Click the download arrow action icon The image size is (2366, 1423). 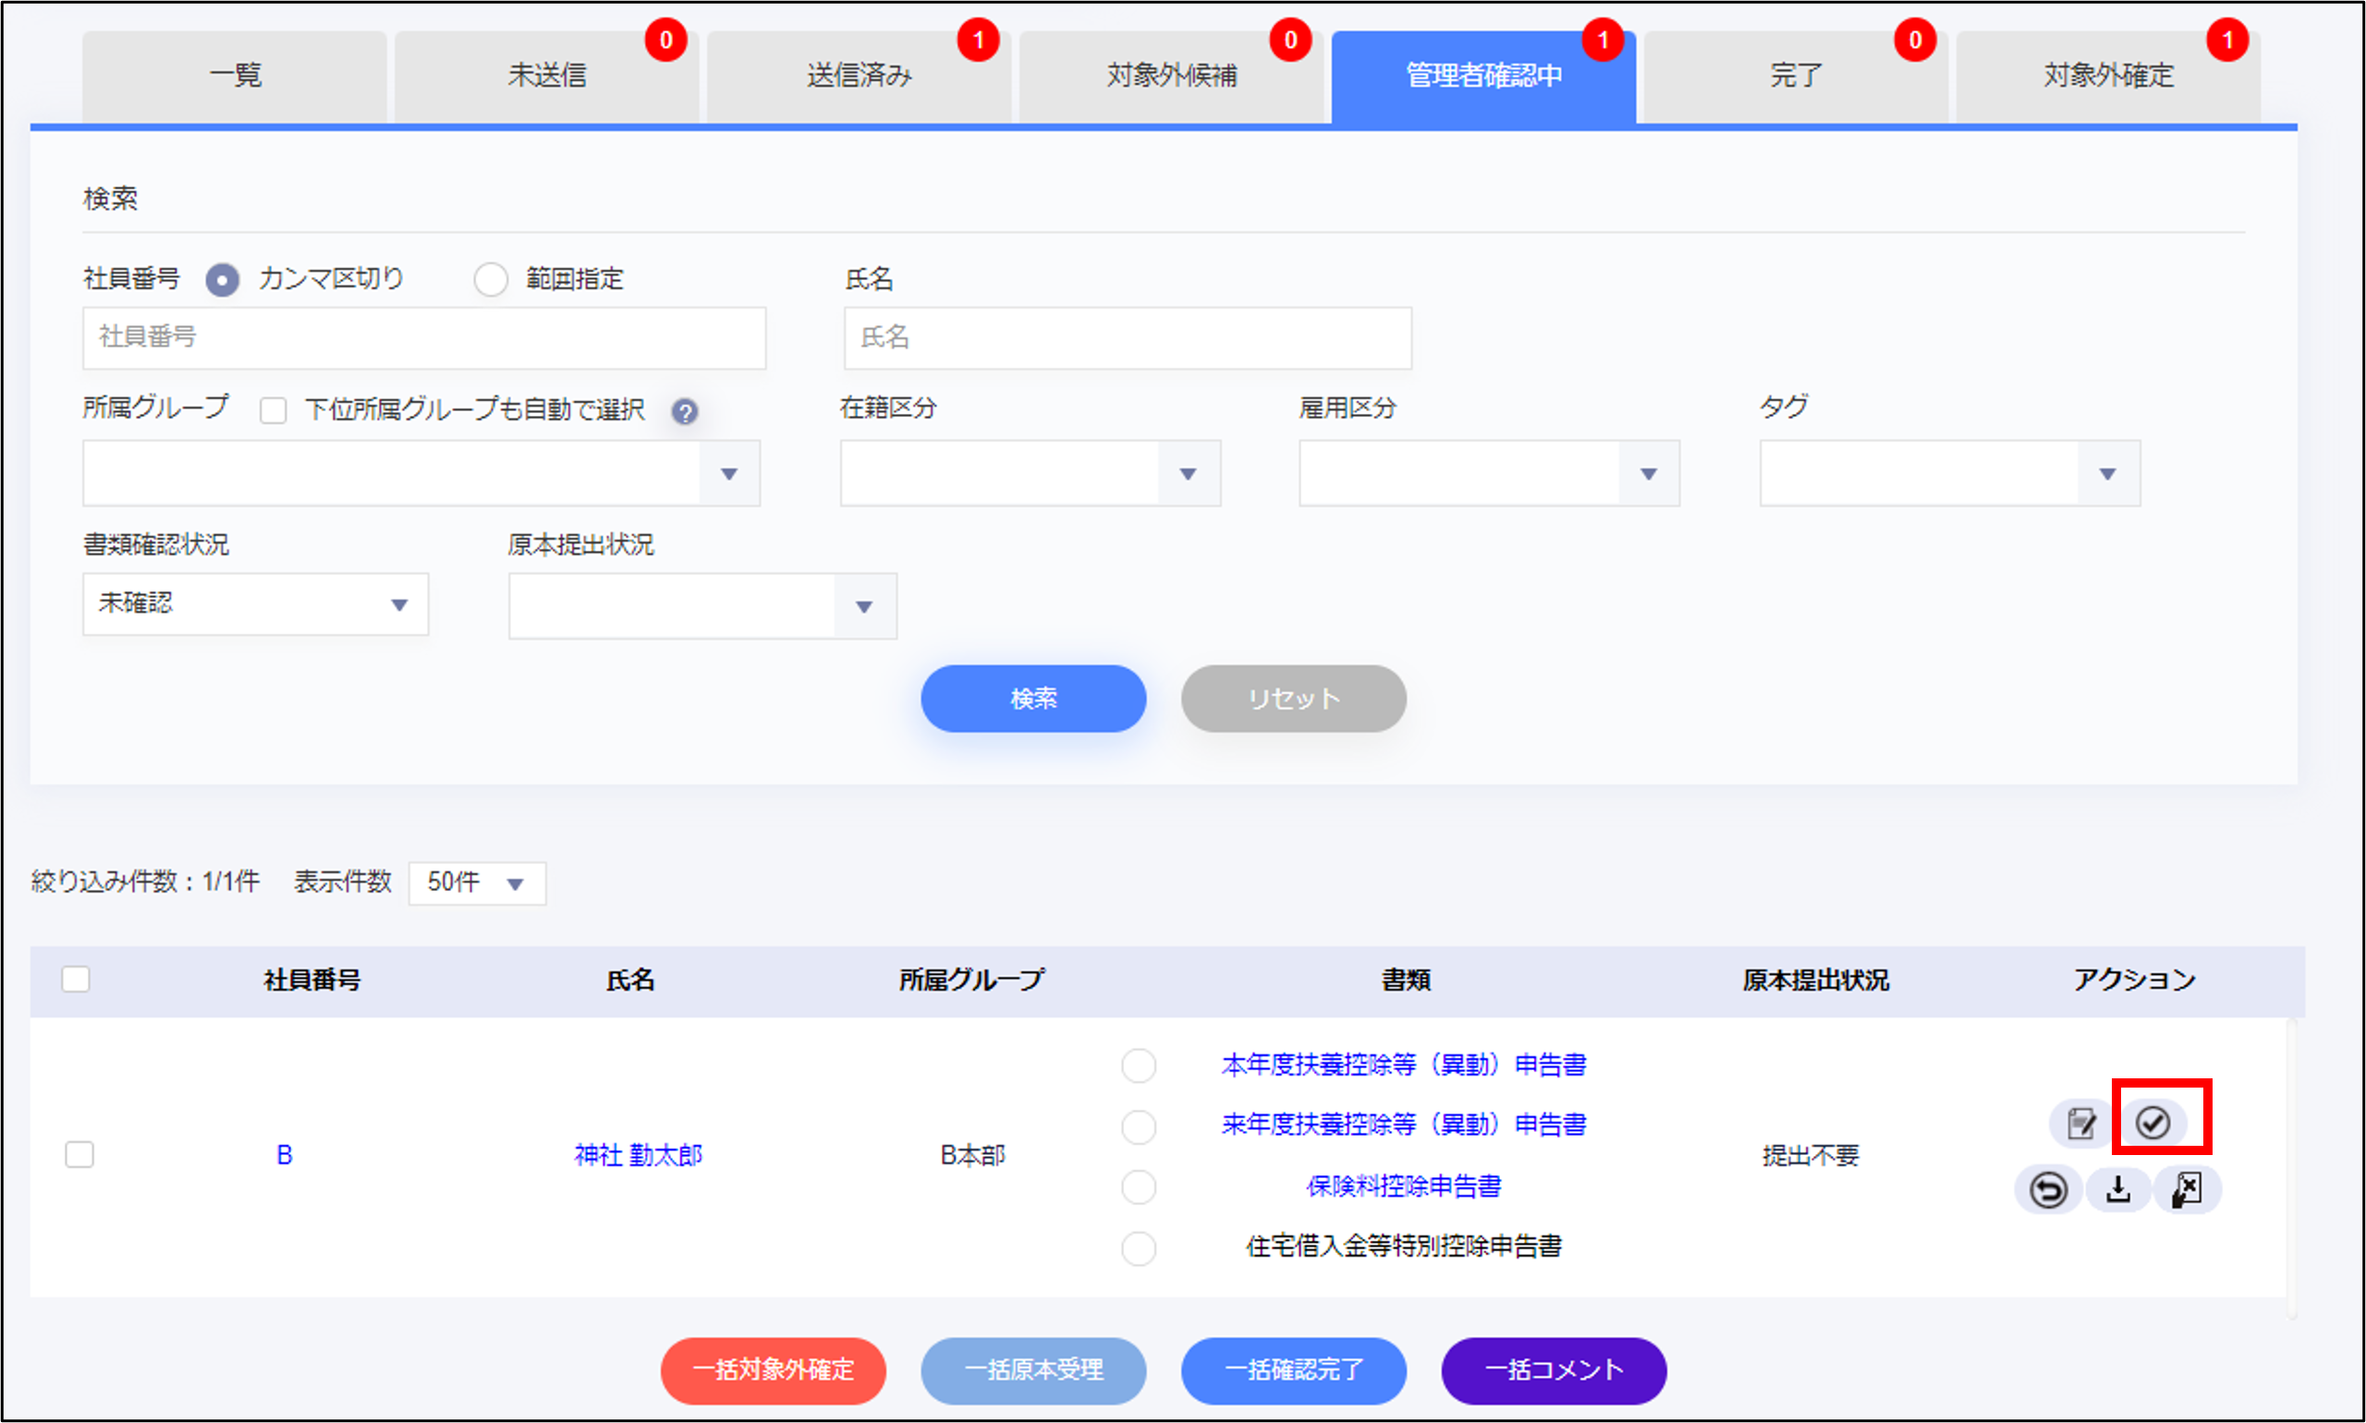coord(2117,1190)
